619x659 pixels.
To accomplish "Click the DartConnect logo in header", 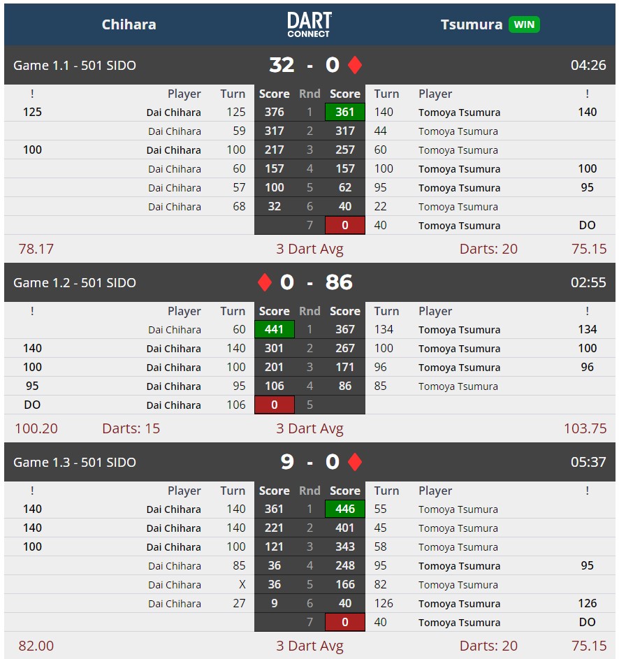I will (309, 24).
